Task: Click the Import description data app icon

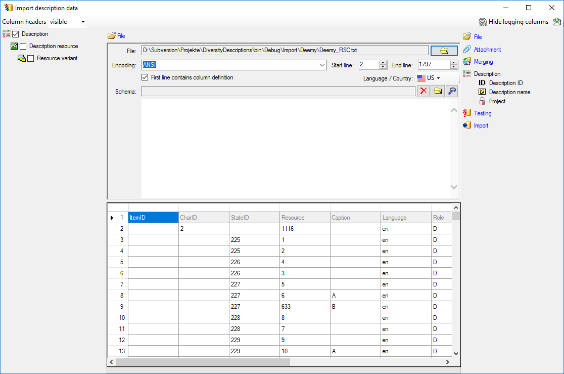Action: pyautogui.click(x=8, y=8)
